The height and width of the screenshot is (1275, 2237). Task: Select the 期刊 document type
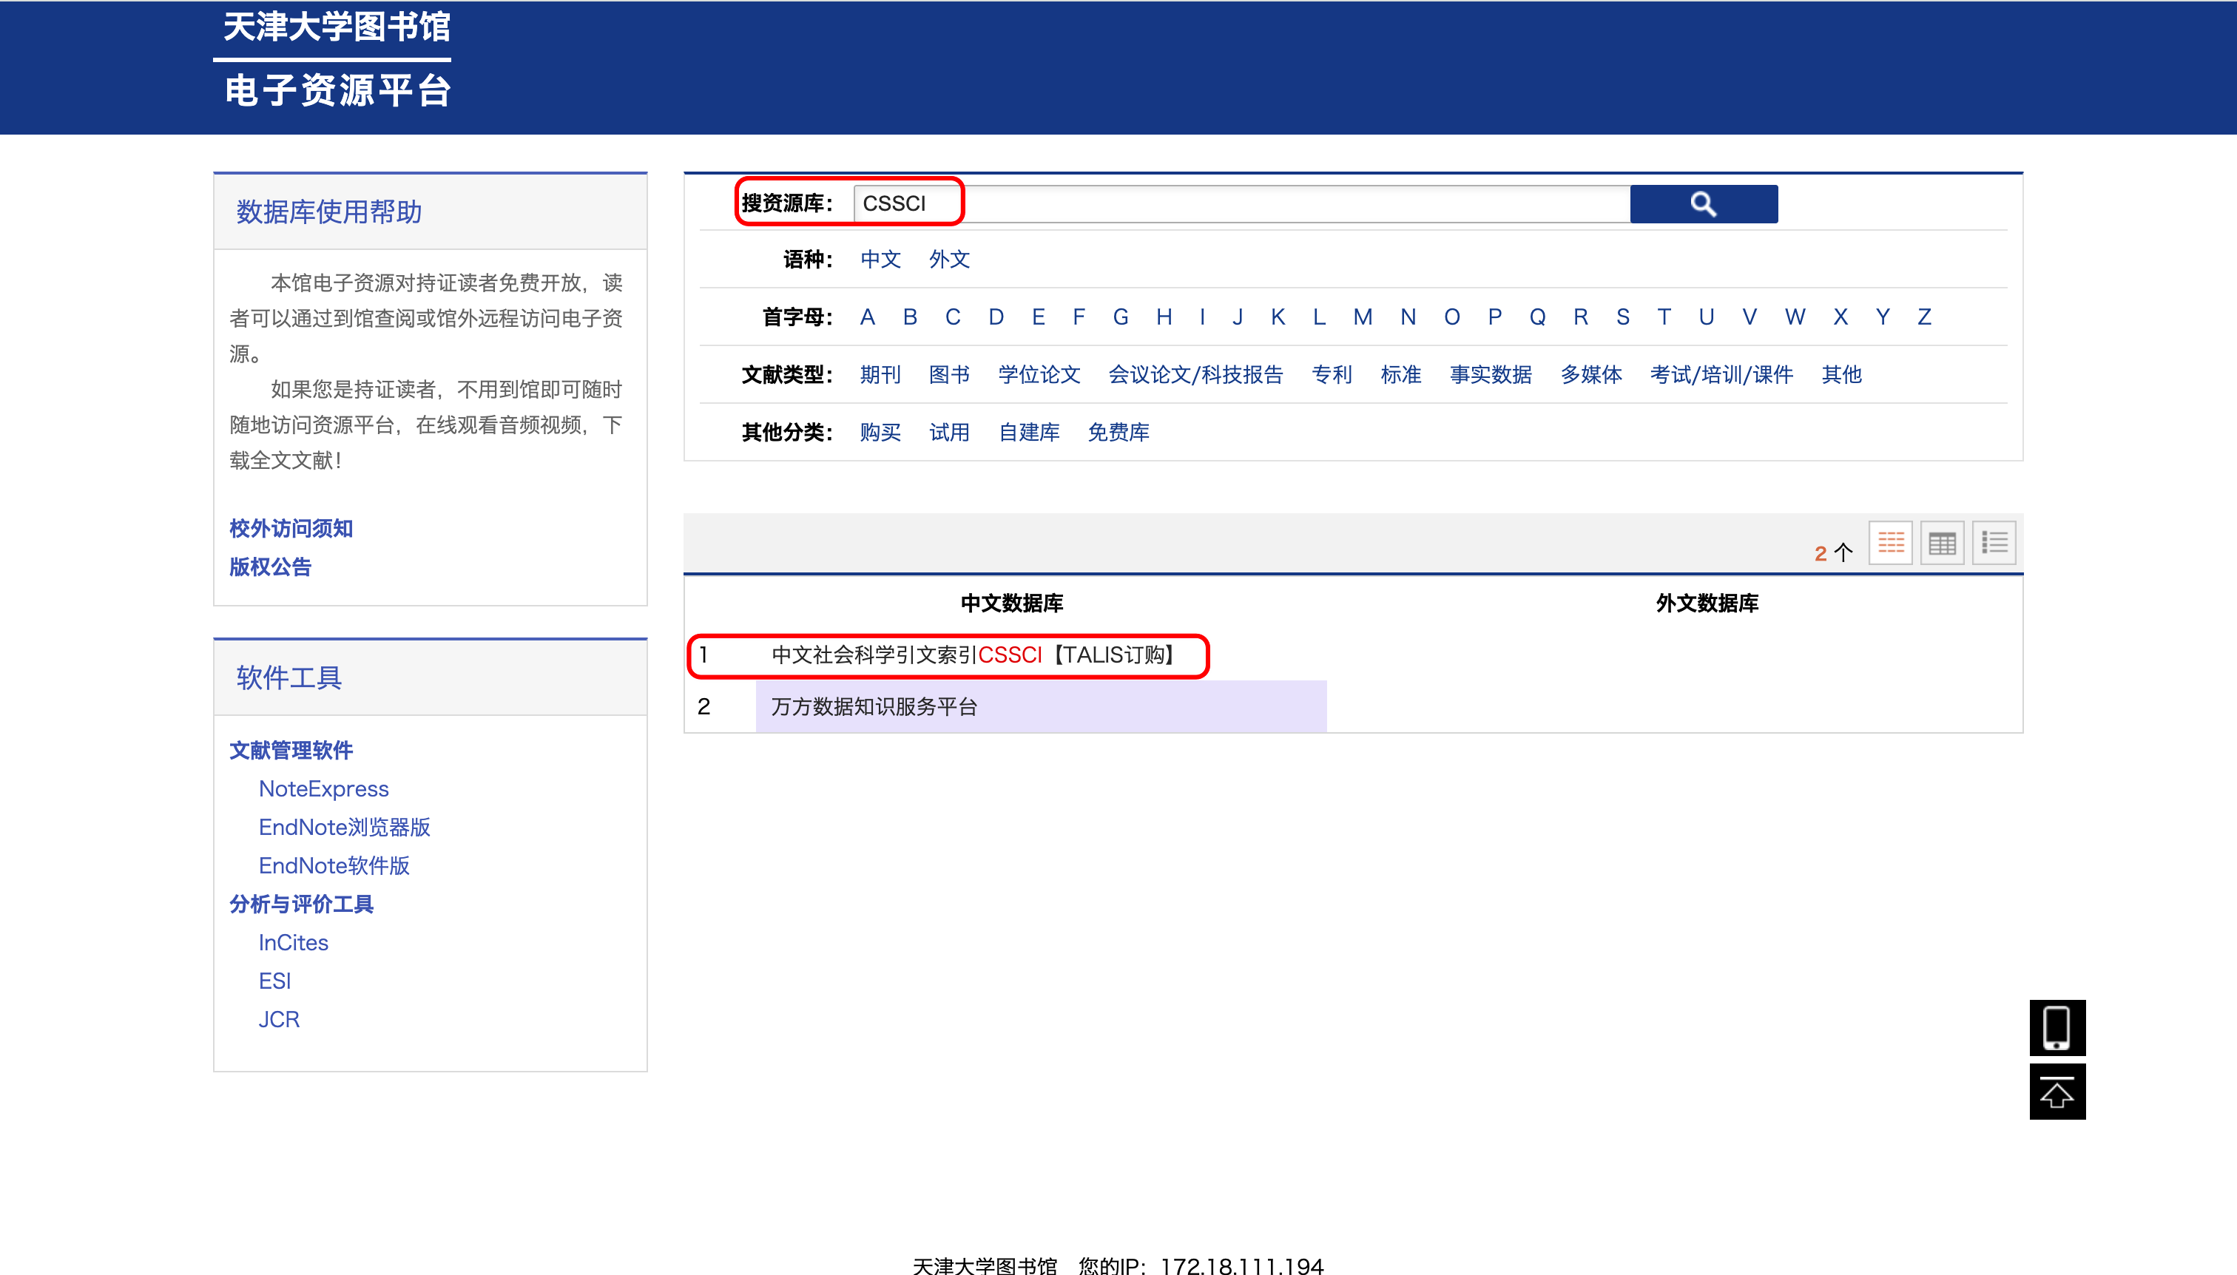tap(880, 375)
